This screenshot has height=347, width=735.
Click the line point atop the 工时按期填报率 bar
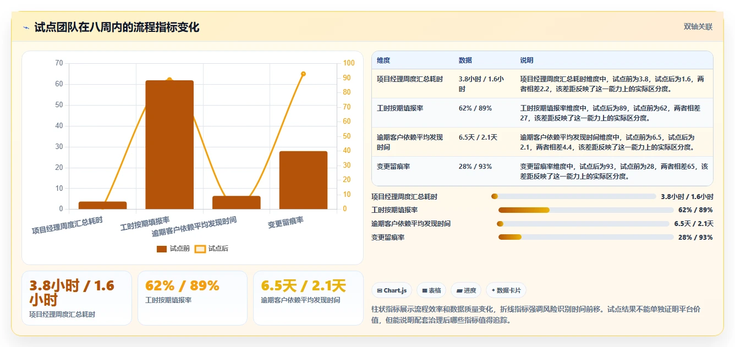pyautogui.click(x=169, y=80)
